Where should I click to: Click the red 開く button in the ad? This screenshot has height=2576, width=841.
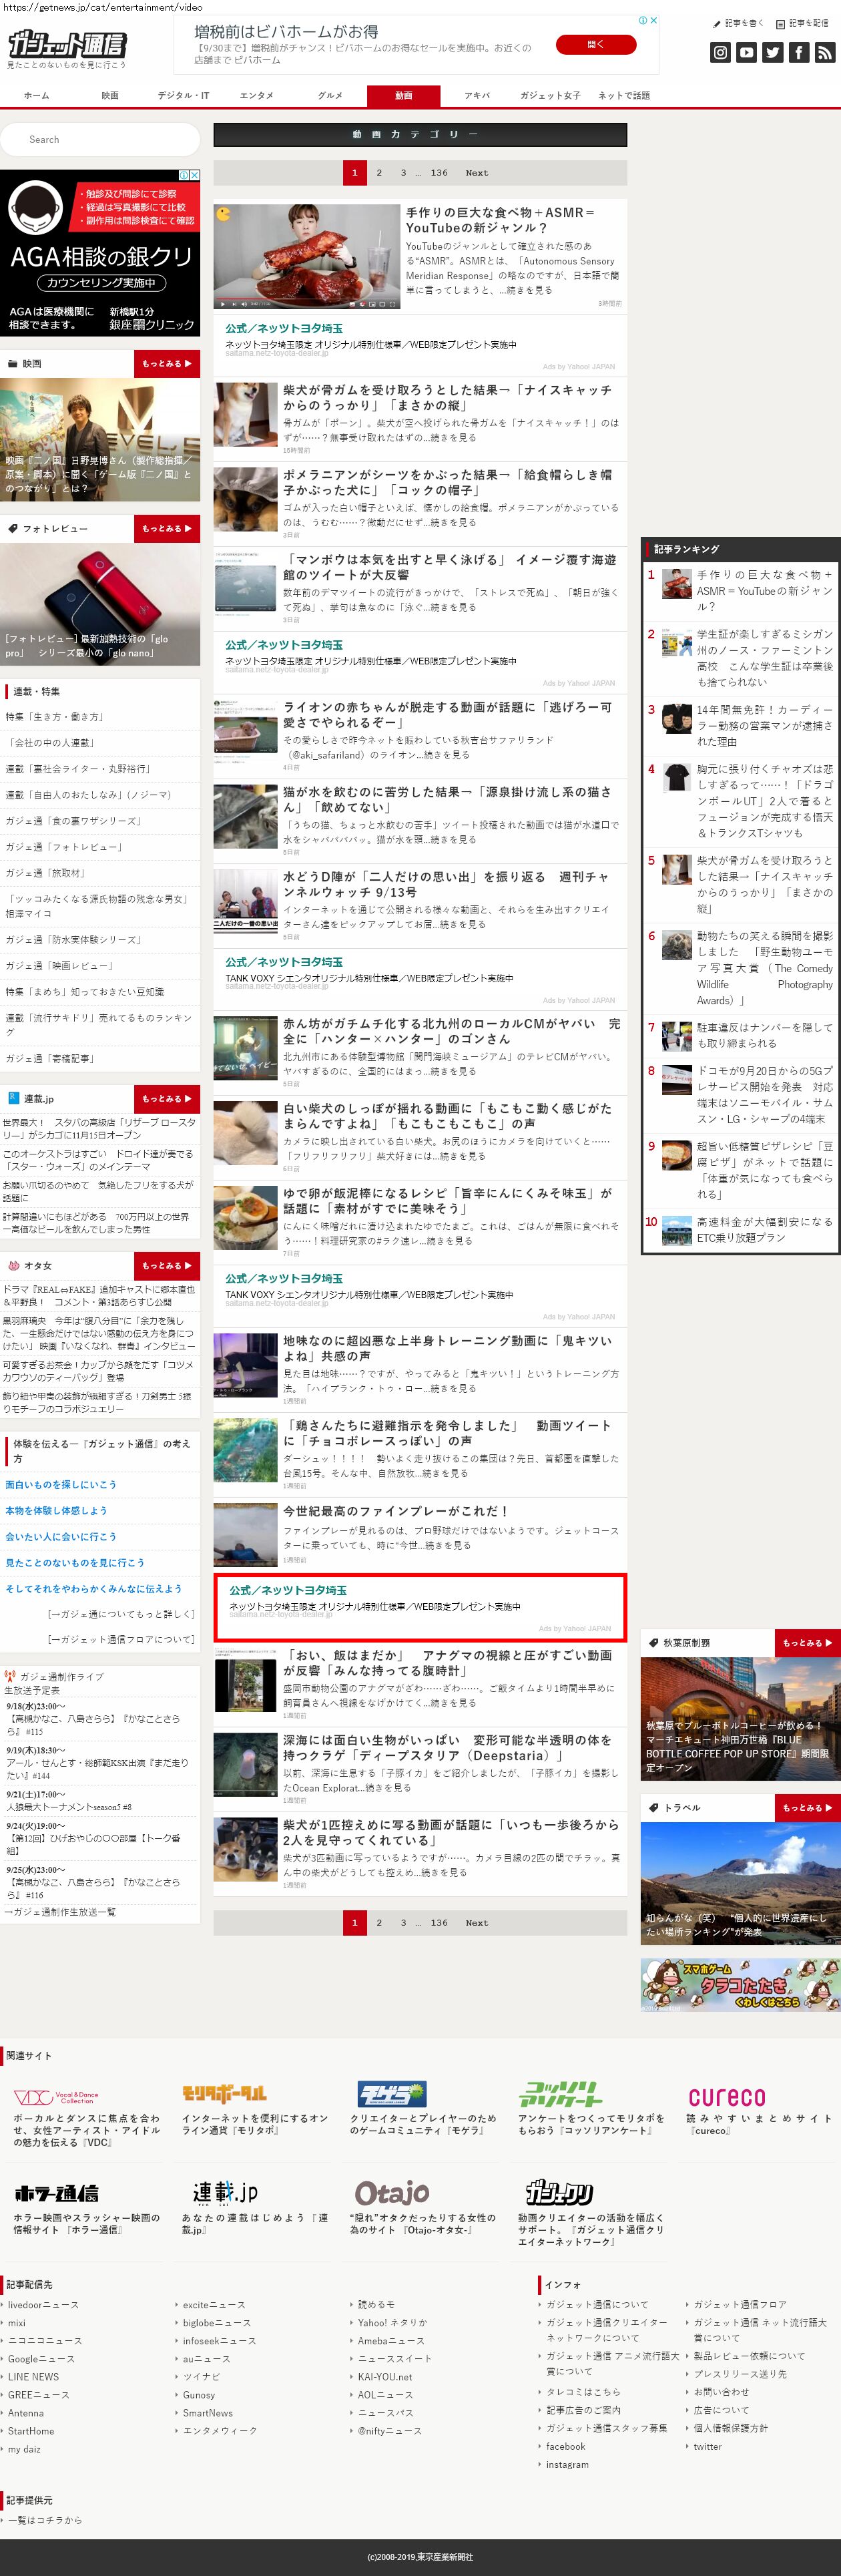(596, 44)
